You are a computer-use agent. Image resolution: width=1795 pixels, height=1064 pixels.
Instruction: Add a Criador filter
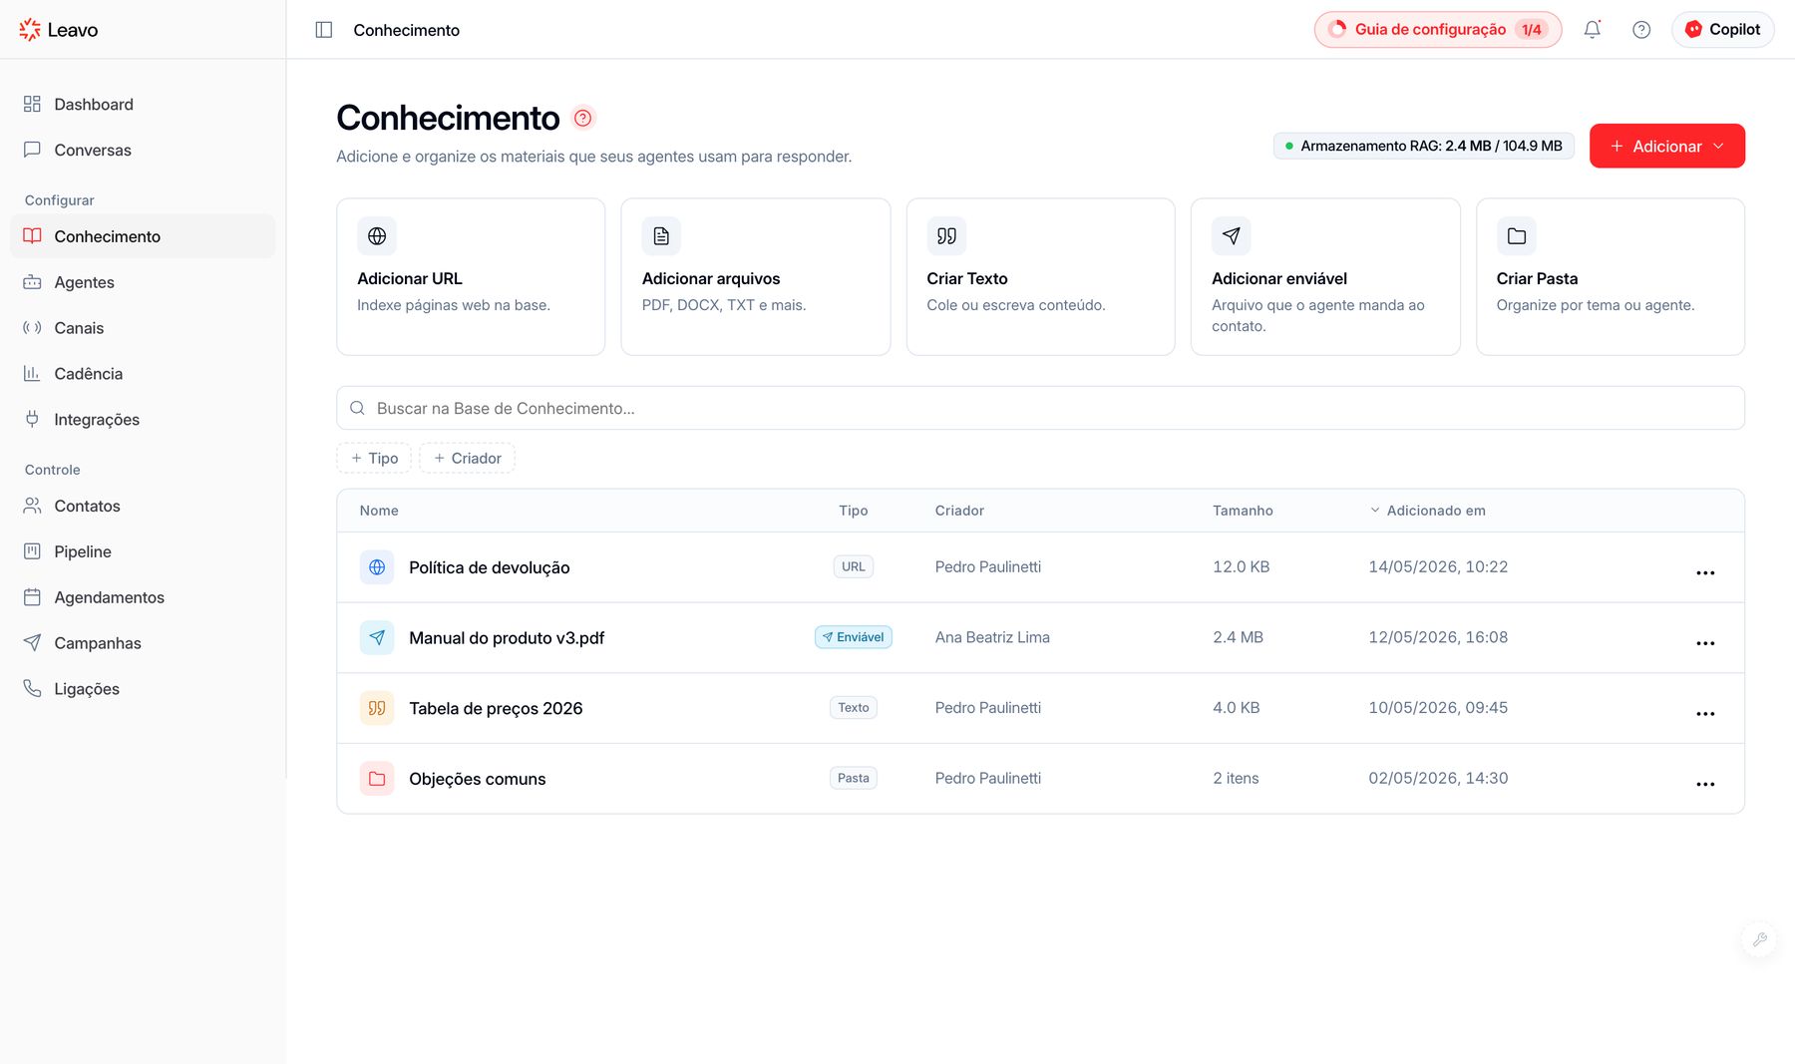coord(467,458)
